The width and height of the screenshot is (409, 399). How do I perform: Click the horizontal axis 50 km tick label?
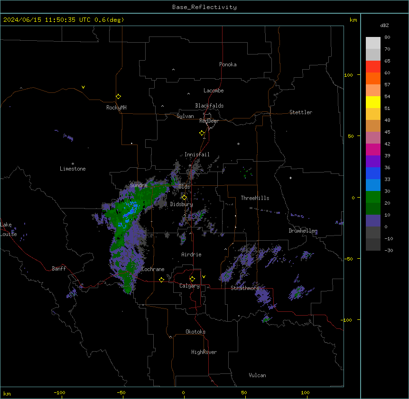[244, 392]
